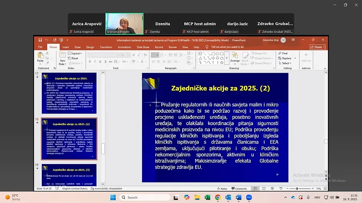Click the Accessibility: Unavailable status indicator
Viewport: 362px width, 203px height.
[x=106, y=189]
